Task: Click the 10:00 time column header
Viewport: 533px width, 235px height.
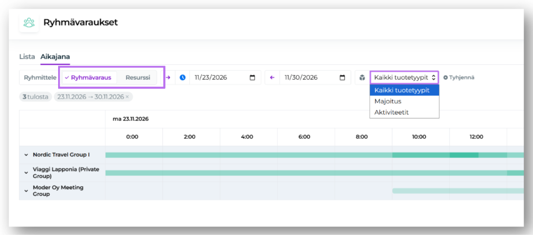Action: point(419,137)
